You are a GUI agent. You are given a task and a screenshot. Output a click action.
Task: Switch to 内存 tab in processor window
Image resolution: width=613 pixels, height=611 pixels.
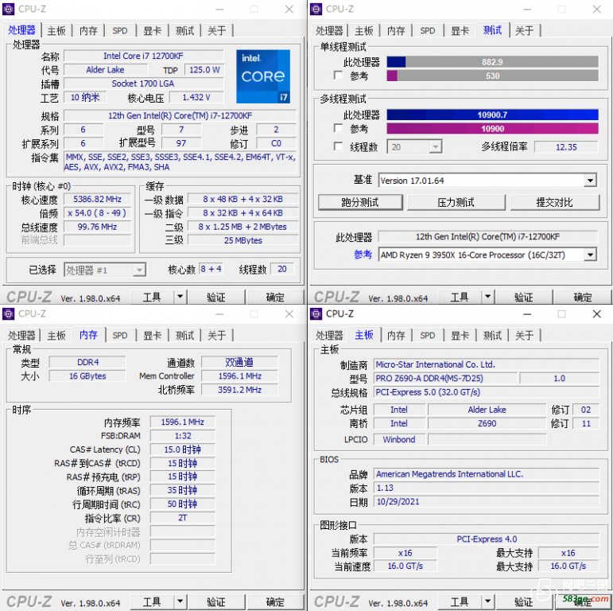pos(88,30)
